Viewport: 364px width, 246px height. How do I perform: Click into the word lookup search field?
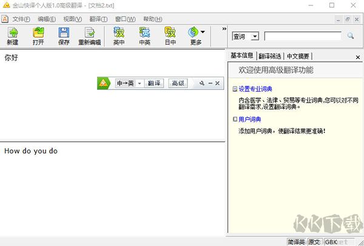(x=302, y=36)
